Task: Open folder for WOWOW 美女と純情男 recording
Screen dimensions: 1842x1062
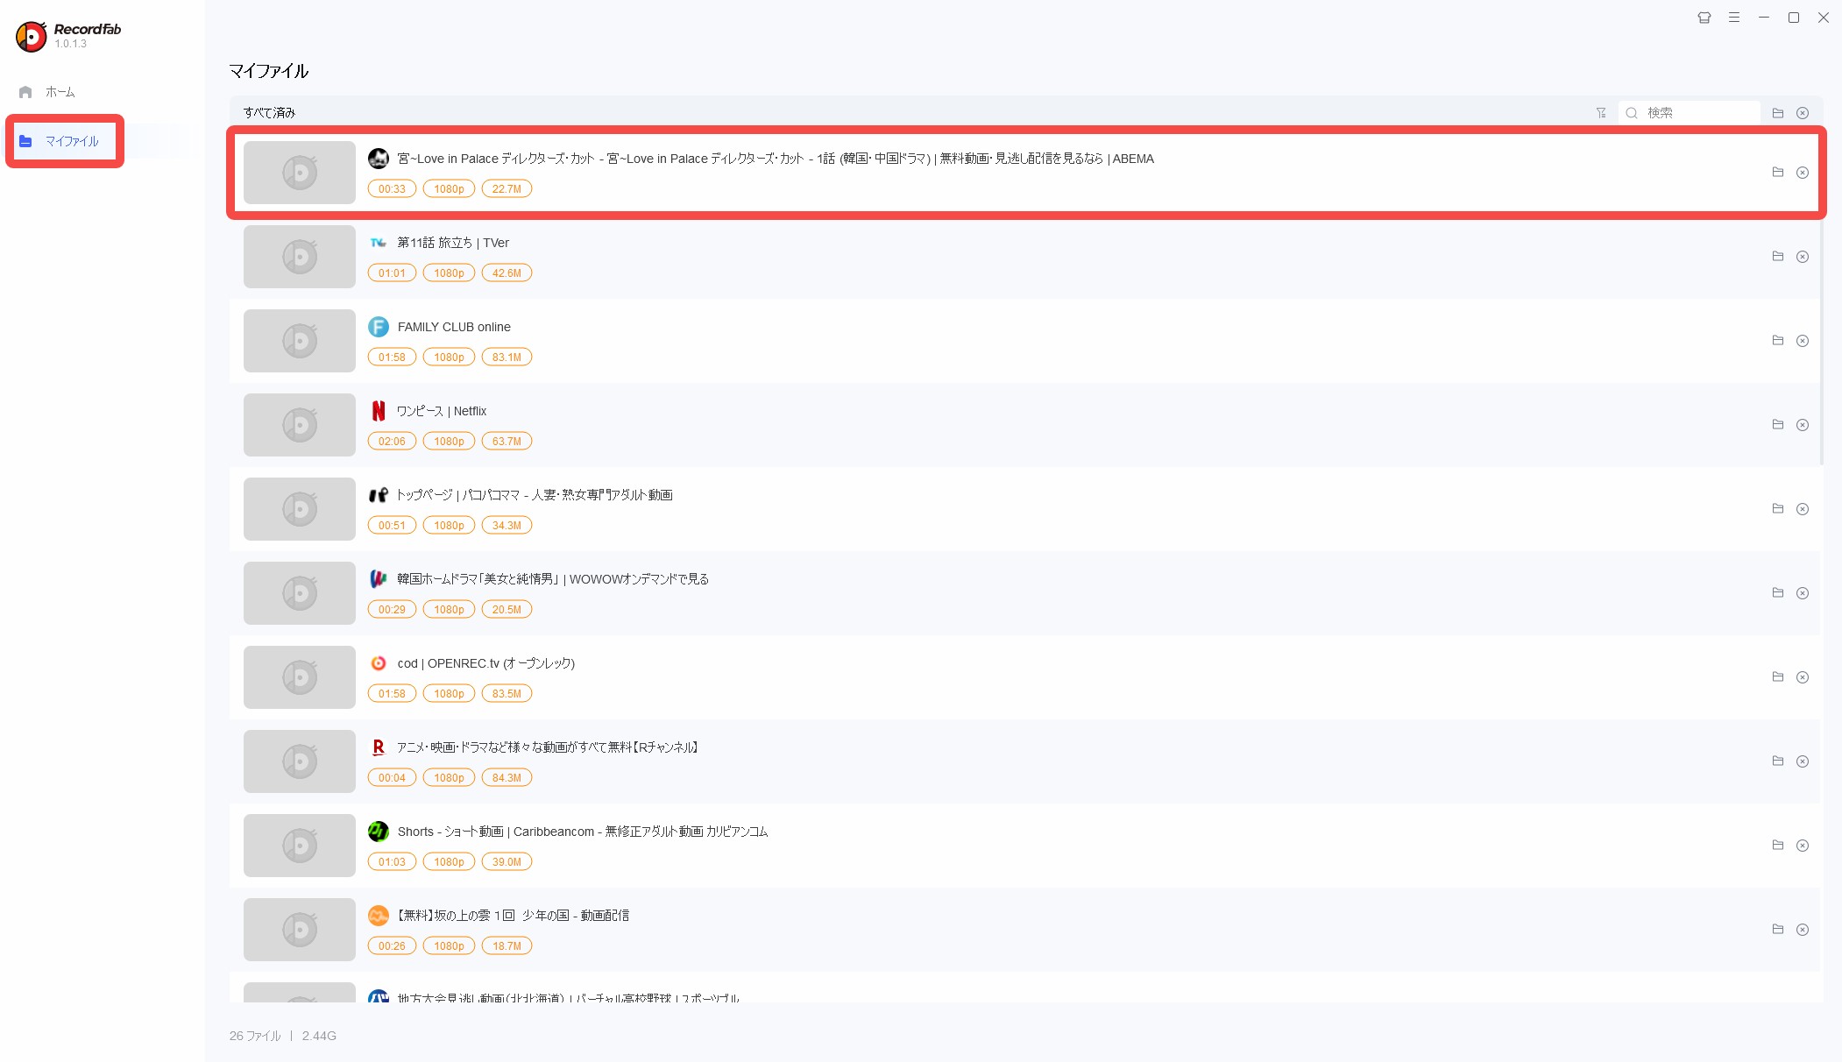Action: pyautogui.click(x=1778, y=593)
